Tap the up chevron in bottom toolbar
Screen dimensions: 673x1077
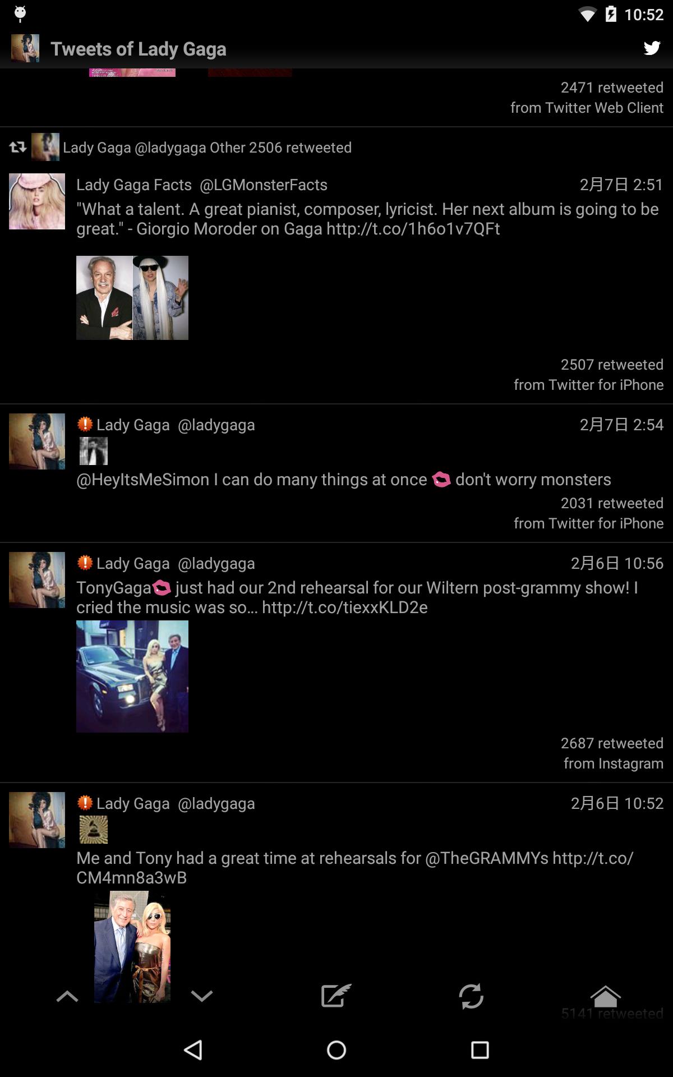[67, 996]
